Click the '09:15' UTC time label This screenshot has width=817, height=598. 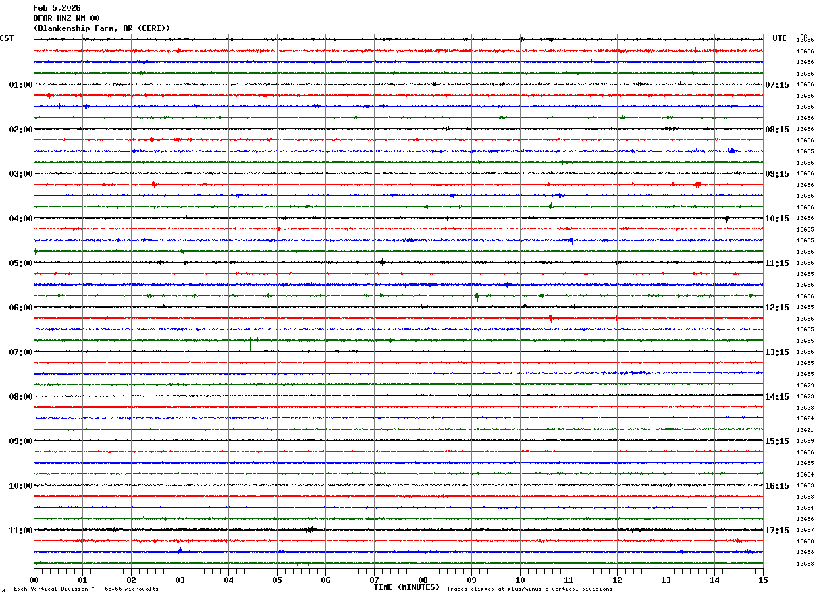[x=777, y=173]
